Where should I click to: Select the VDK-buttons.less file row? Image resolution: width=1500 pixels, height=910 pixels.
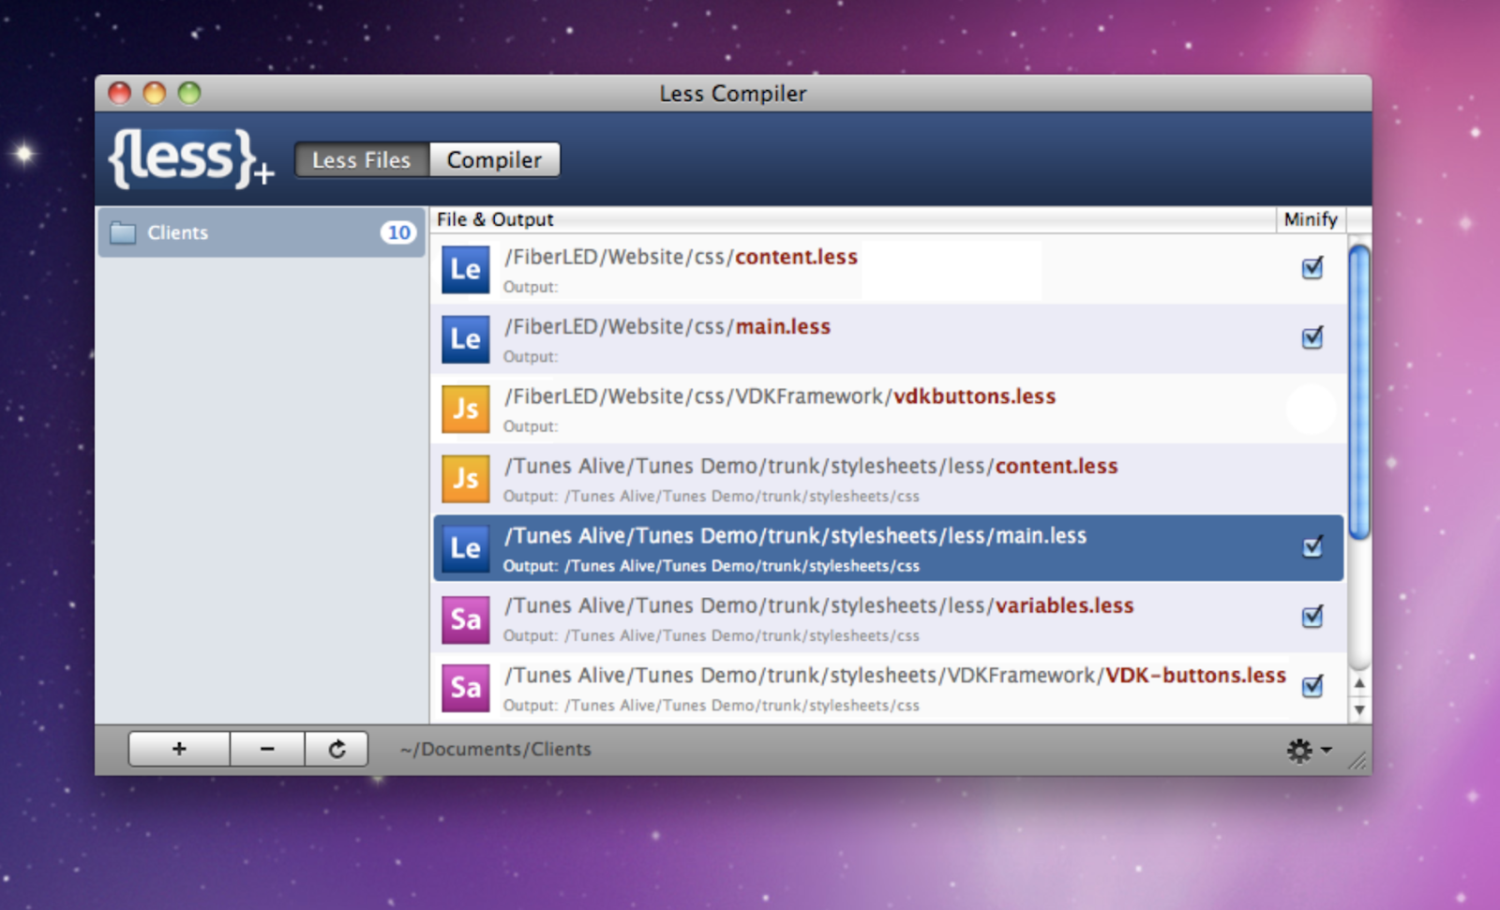pos(889,688)
